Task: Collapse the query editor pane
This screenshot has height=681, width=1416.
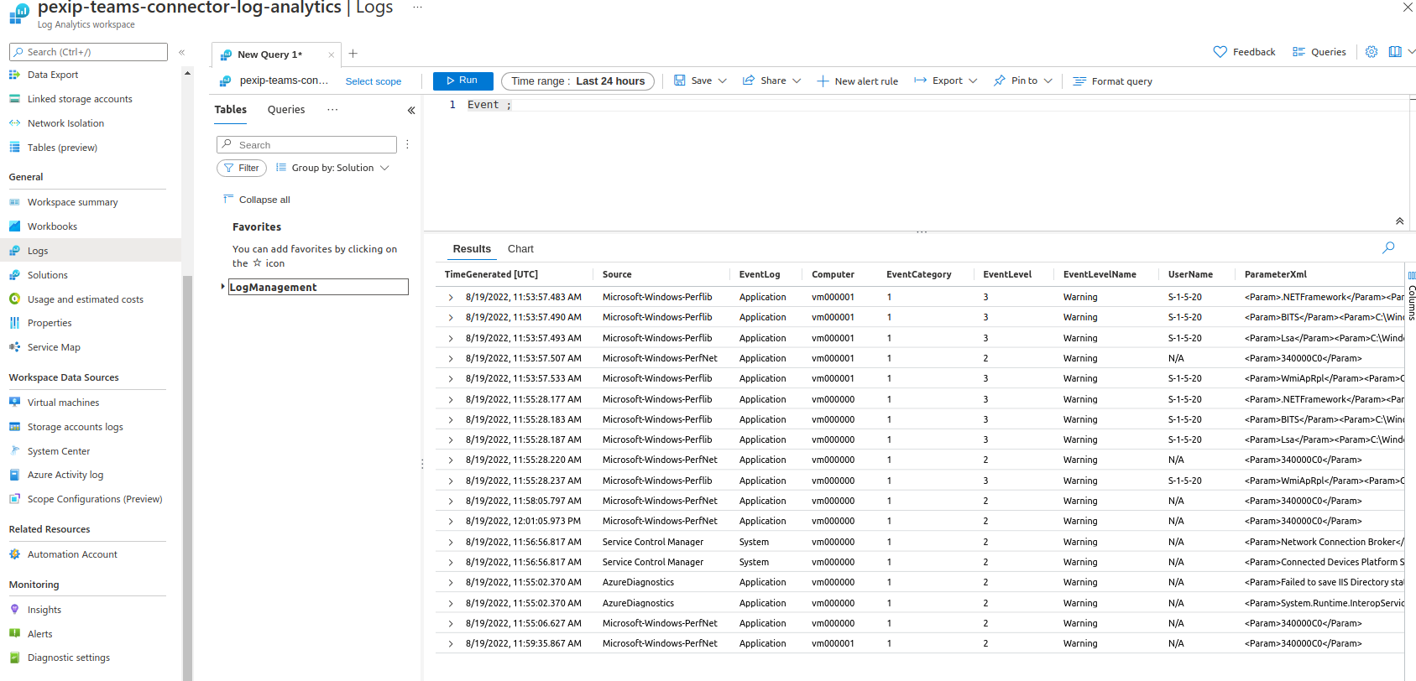Action: point(1399,221)
